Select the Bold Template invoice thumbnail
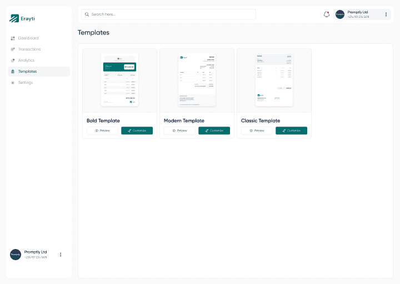This screenshot has height=284, width=400. tap(119, 80)
